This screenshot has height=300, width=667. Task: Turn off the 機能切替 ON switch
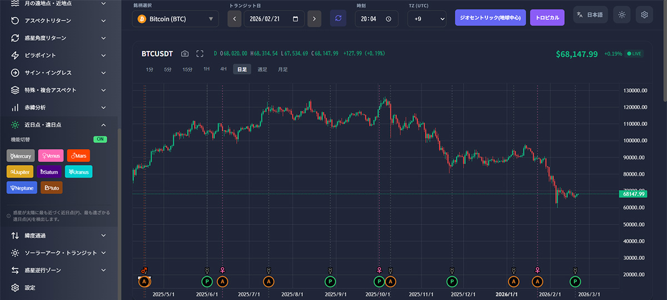tap(99, 139)
